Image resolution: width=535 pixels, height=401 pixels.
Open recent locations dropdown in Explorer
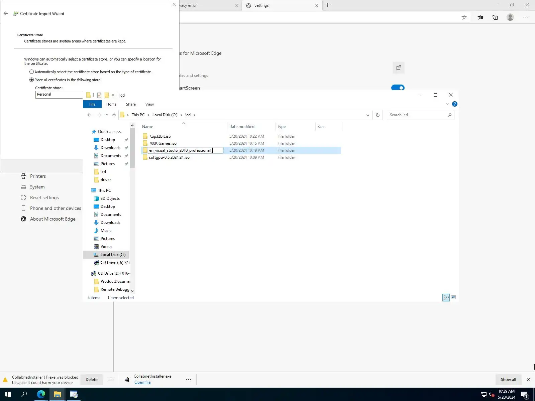click(107, 115)
